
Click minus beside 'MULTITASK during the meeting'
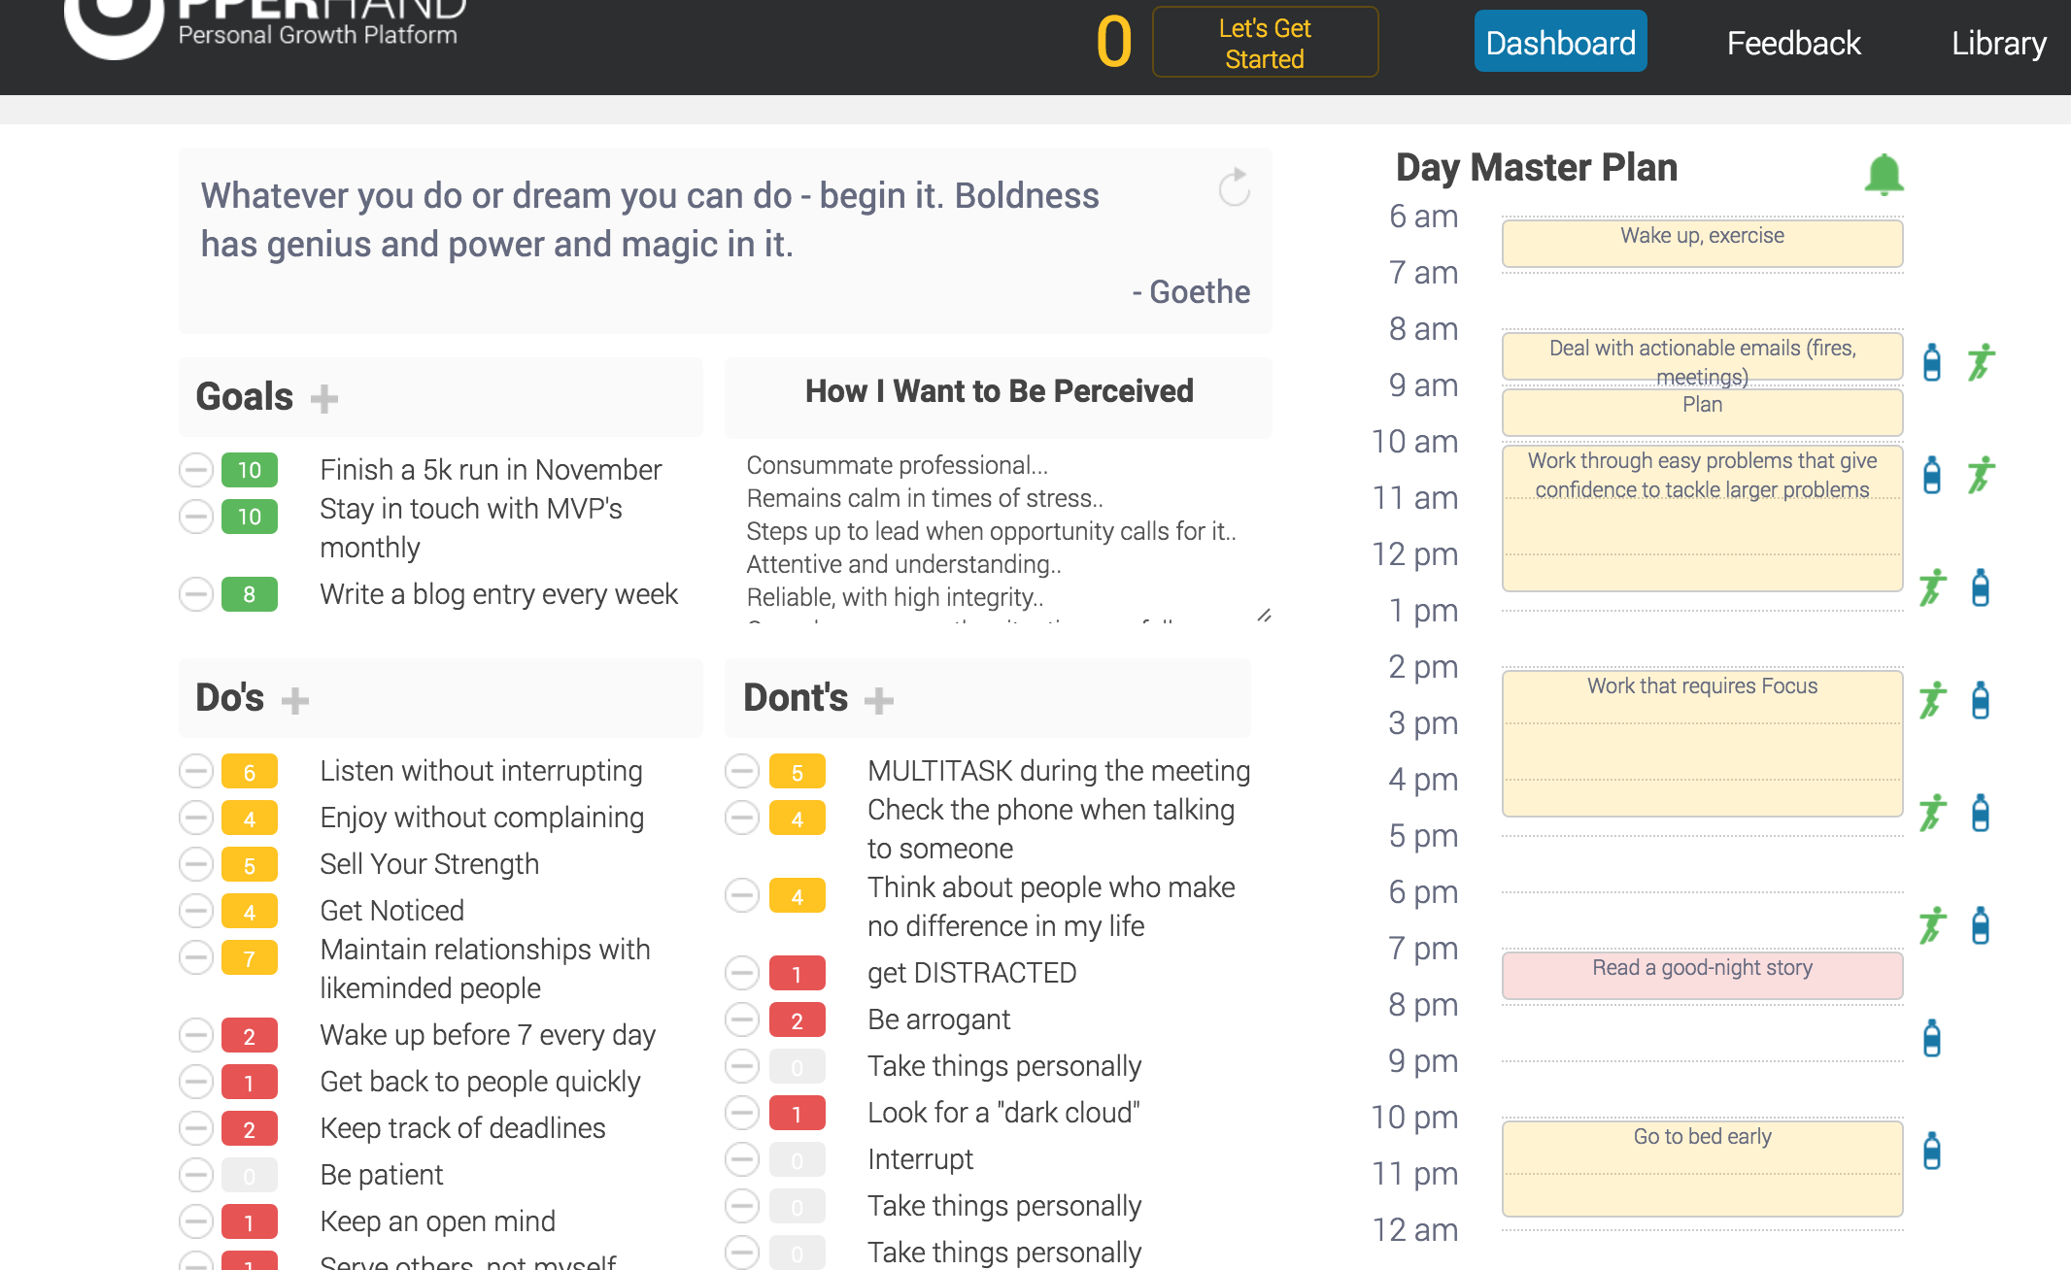[741, 771]
